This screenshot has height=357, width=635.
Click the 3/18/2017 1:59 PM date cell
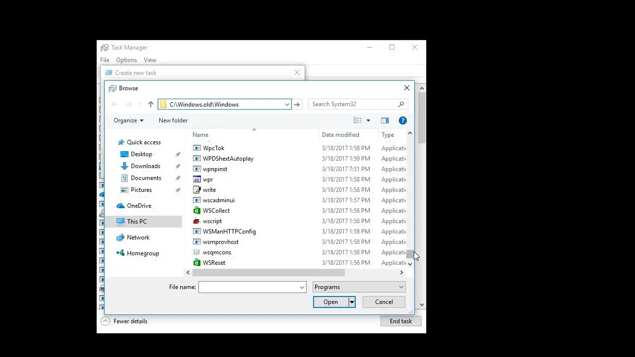(x=346, y=159)
